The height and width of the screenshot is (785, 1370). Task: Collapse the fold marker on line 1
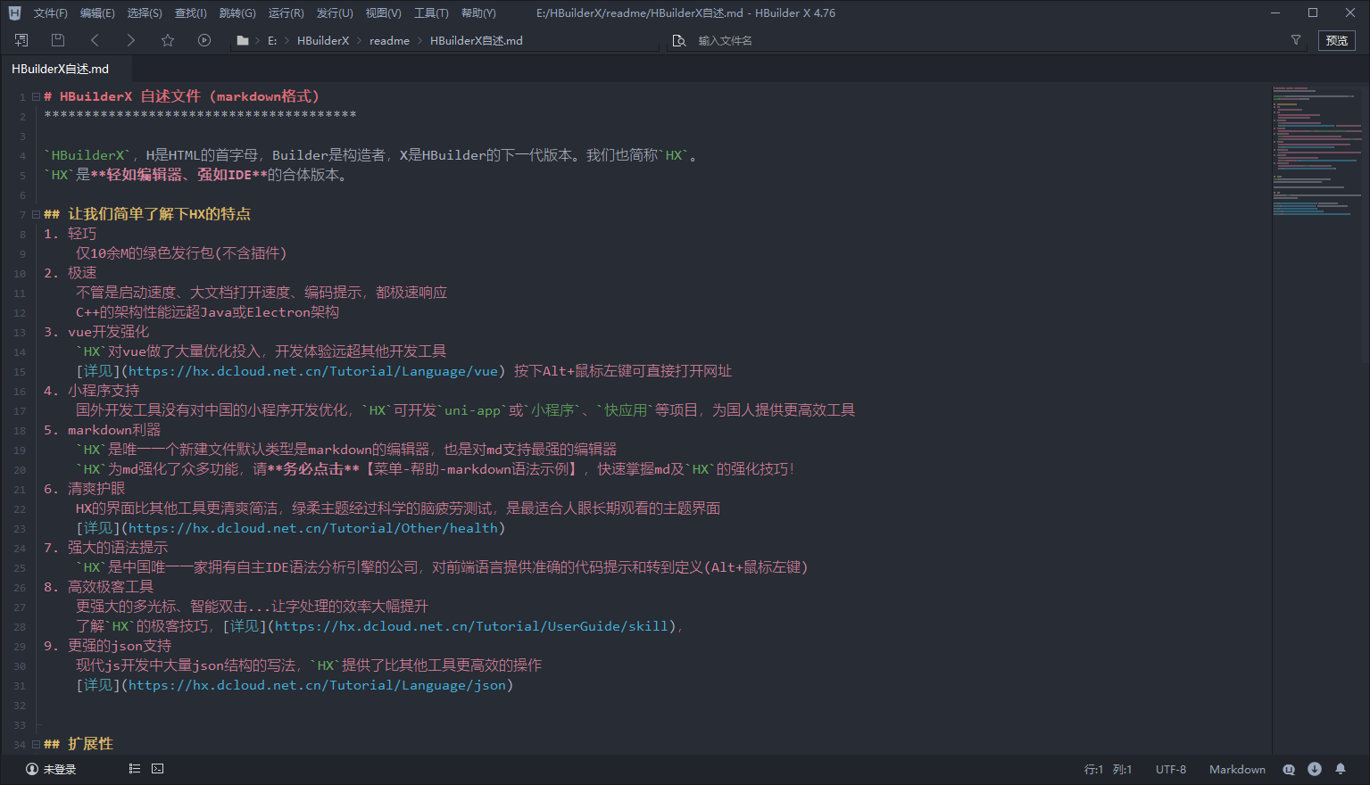(x=36, y=96)
